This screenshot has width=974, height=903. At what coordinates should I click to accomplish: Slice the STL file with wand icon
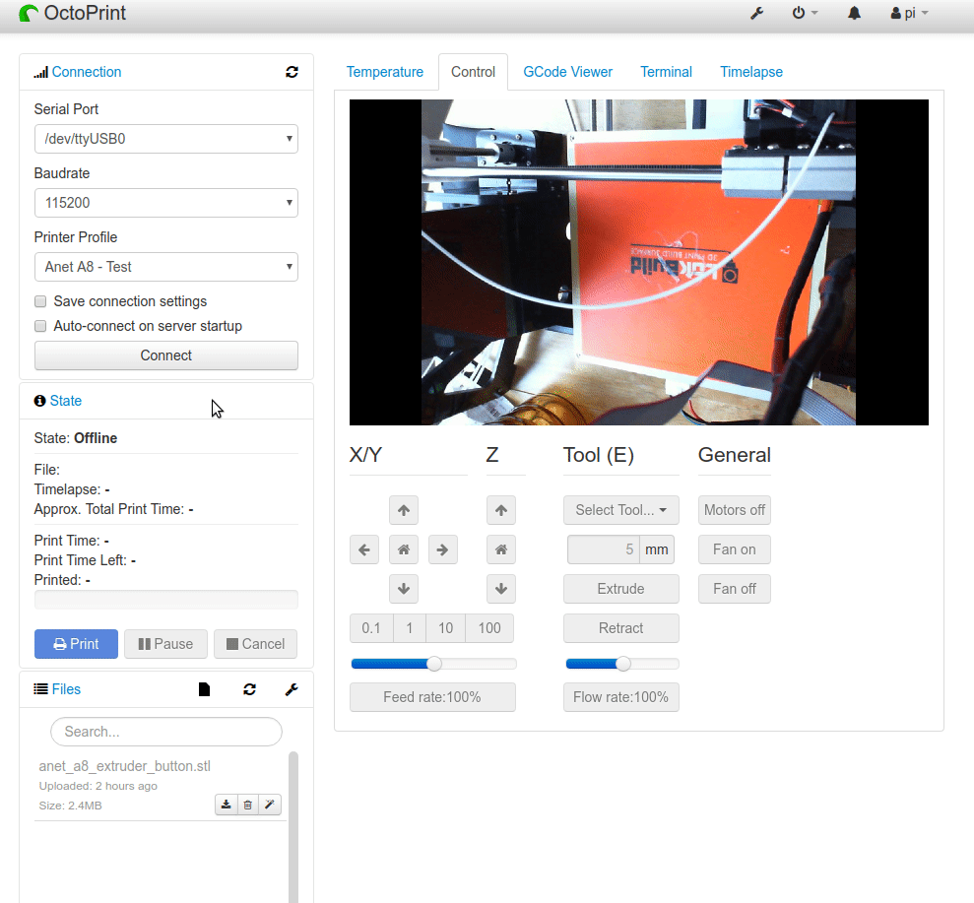(x=269, y=805)
